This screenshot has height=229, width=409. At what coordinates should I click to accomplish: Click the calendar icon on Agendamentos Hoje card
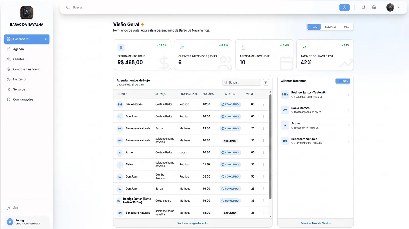click(243, 47)
